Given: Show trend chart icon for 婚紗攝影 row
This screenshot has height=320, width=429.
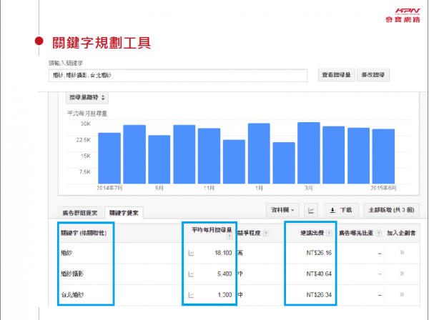Looking at the screenshot, I should pyautogui.click(x=191, y=274).
